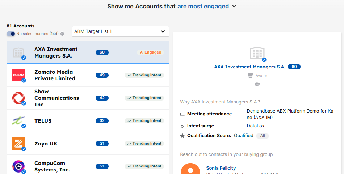Click the Zomato logo thumbnail
This screenshot has width=344, height=174.
[18, 75]
